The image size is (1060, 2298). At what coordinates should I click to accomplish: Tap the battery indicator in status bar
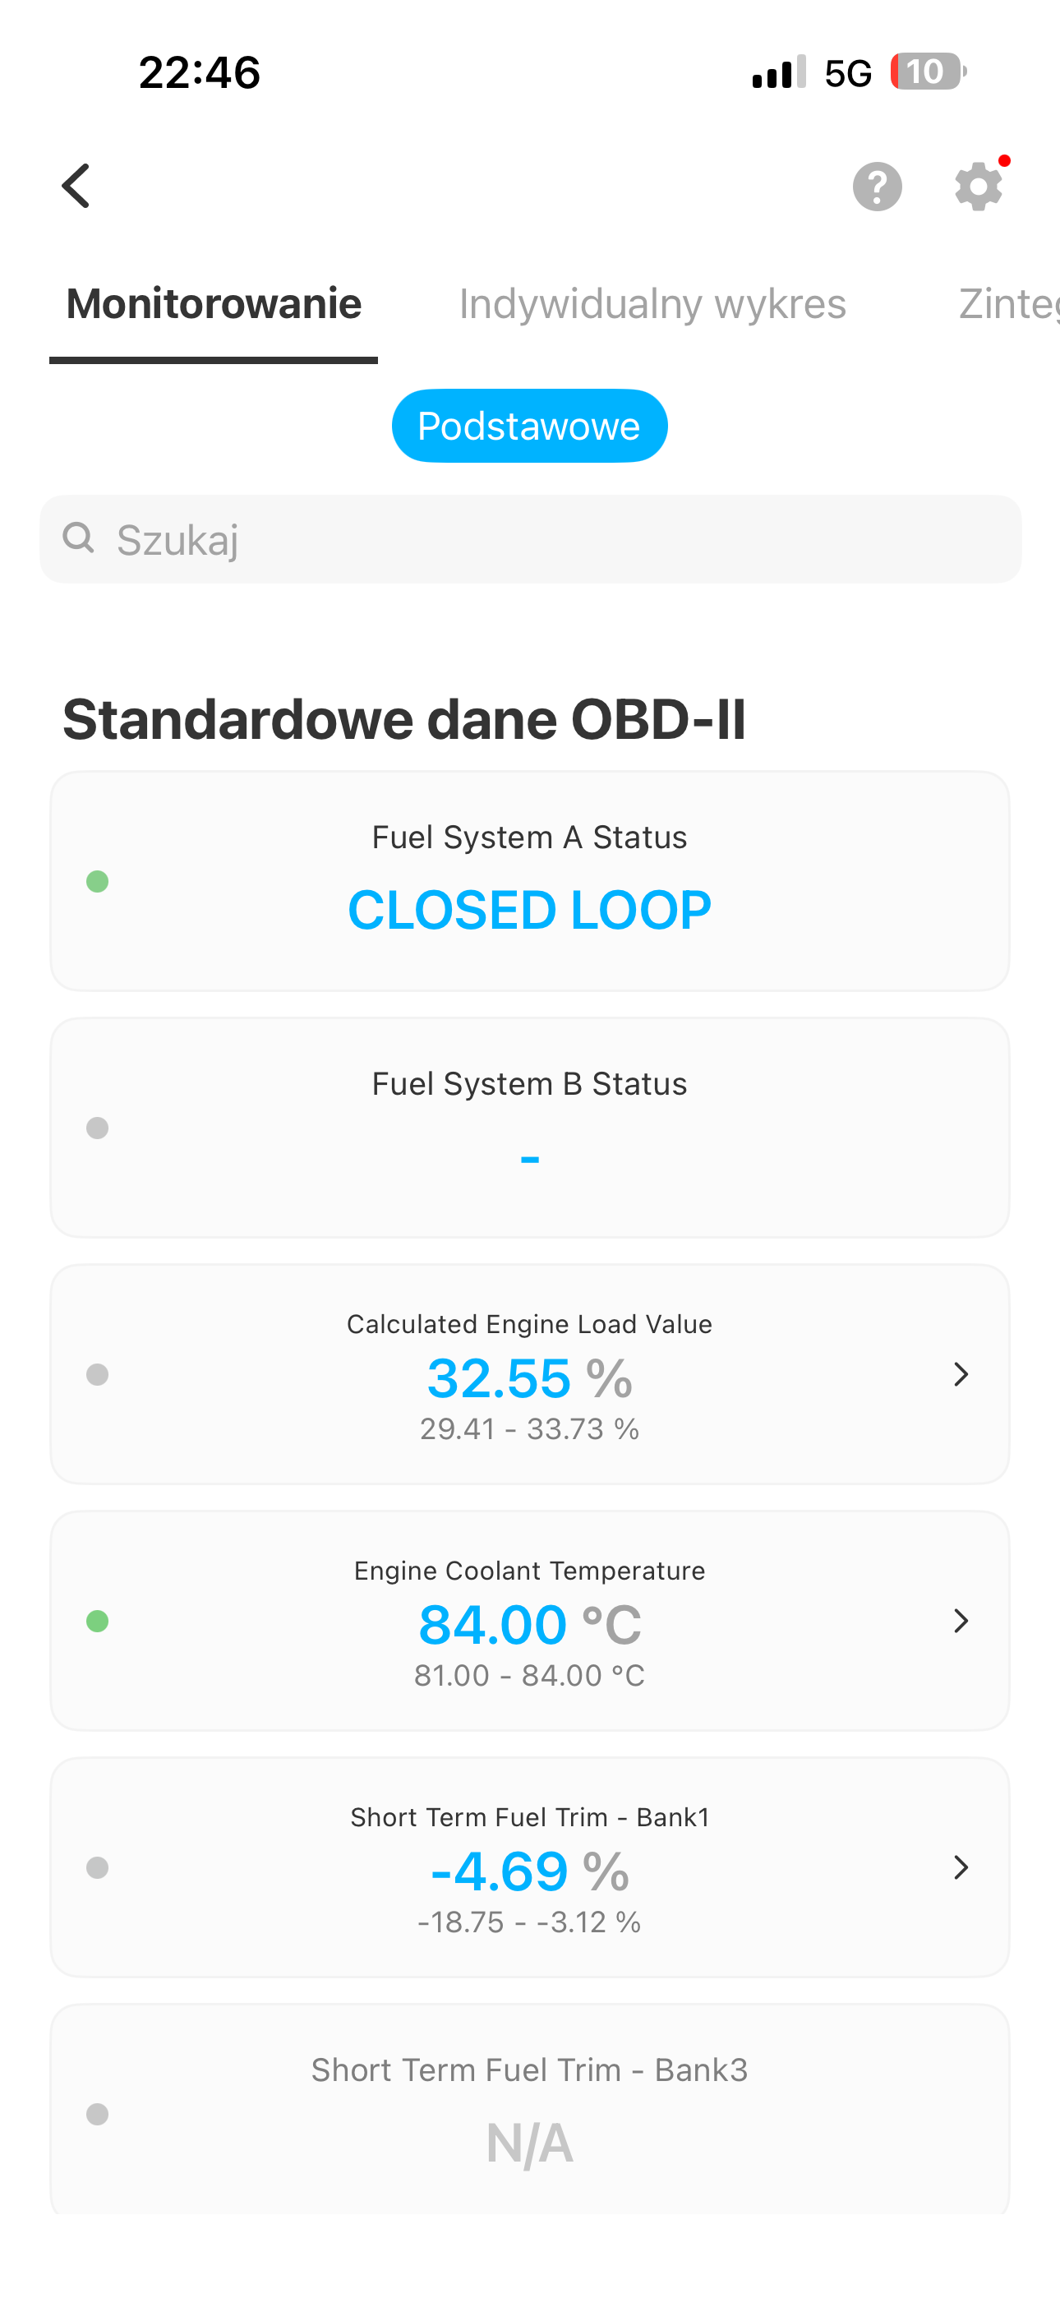[x=928, y=72]
